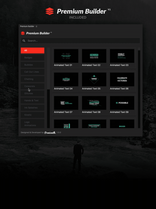
Task: Click the Premiumilk signature logo in the footer
Action: tap(50, 133)
